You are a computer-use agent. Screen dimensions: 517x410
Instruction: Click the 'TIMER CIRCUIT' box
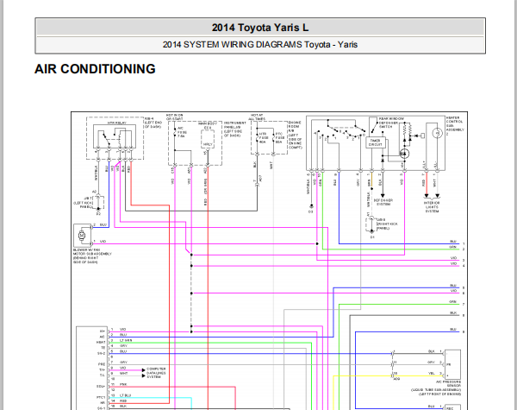pos(375,142)
